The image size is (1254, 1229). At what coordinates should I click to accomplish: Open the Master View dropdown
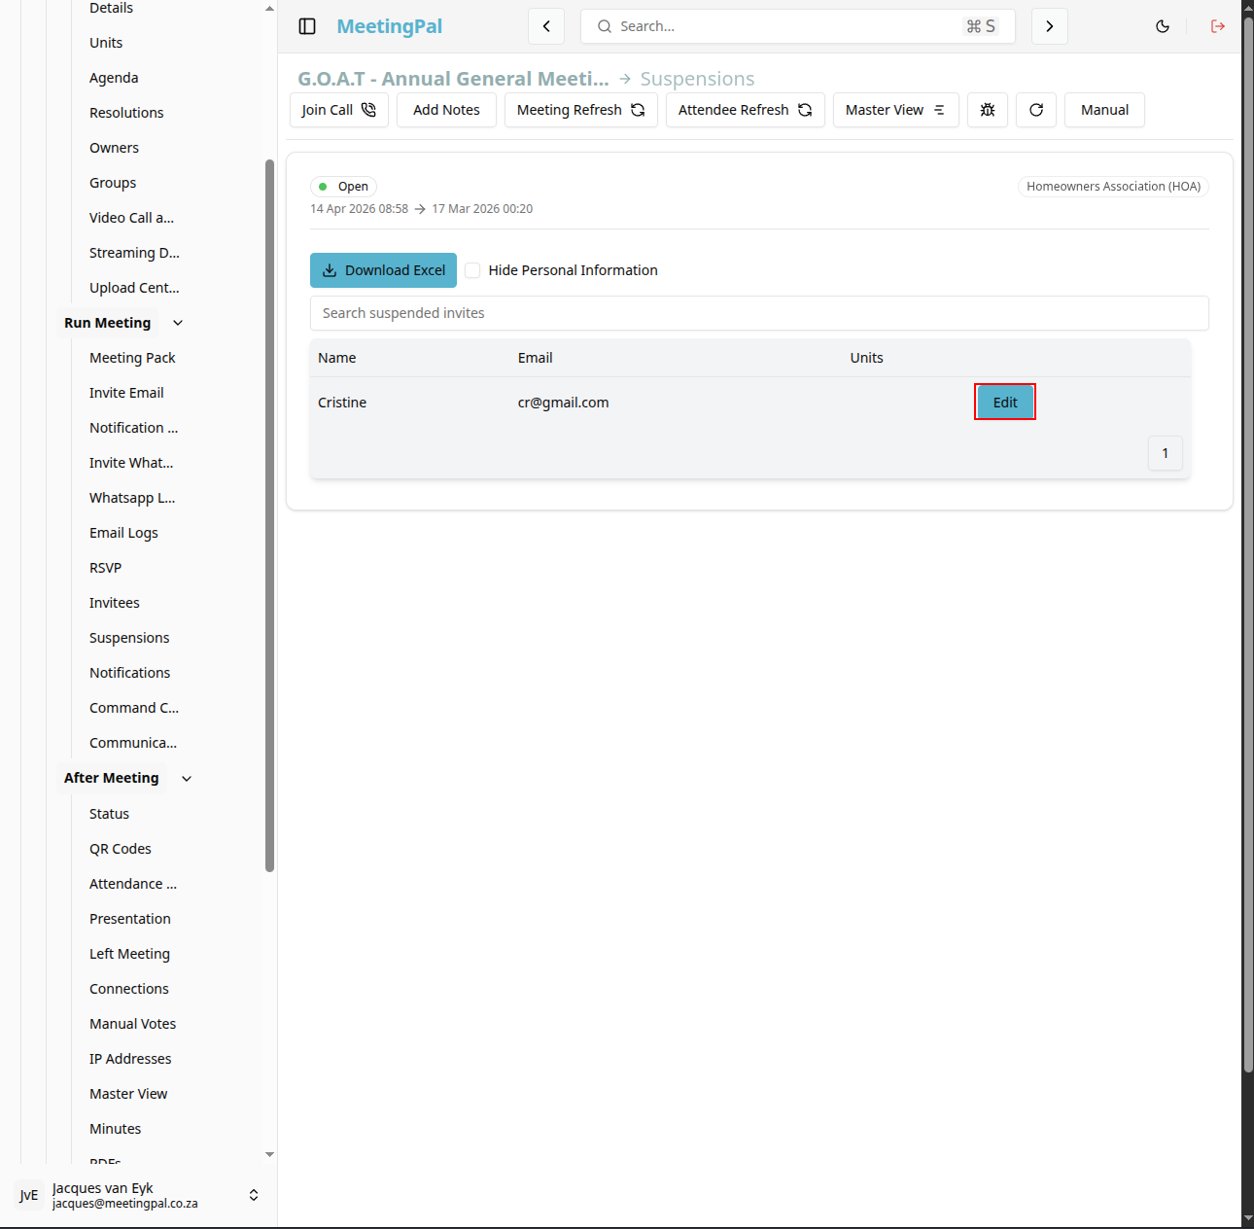pyautogui.click(x=896, y=110)
